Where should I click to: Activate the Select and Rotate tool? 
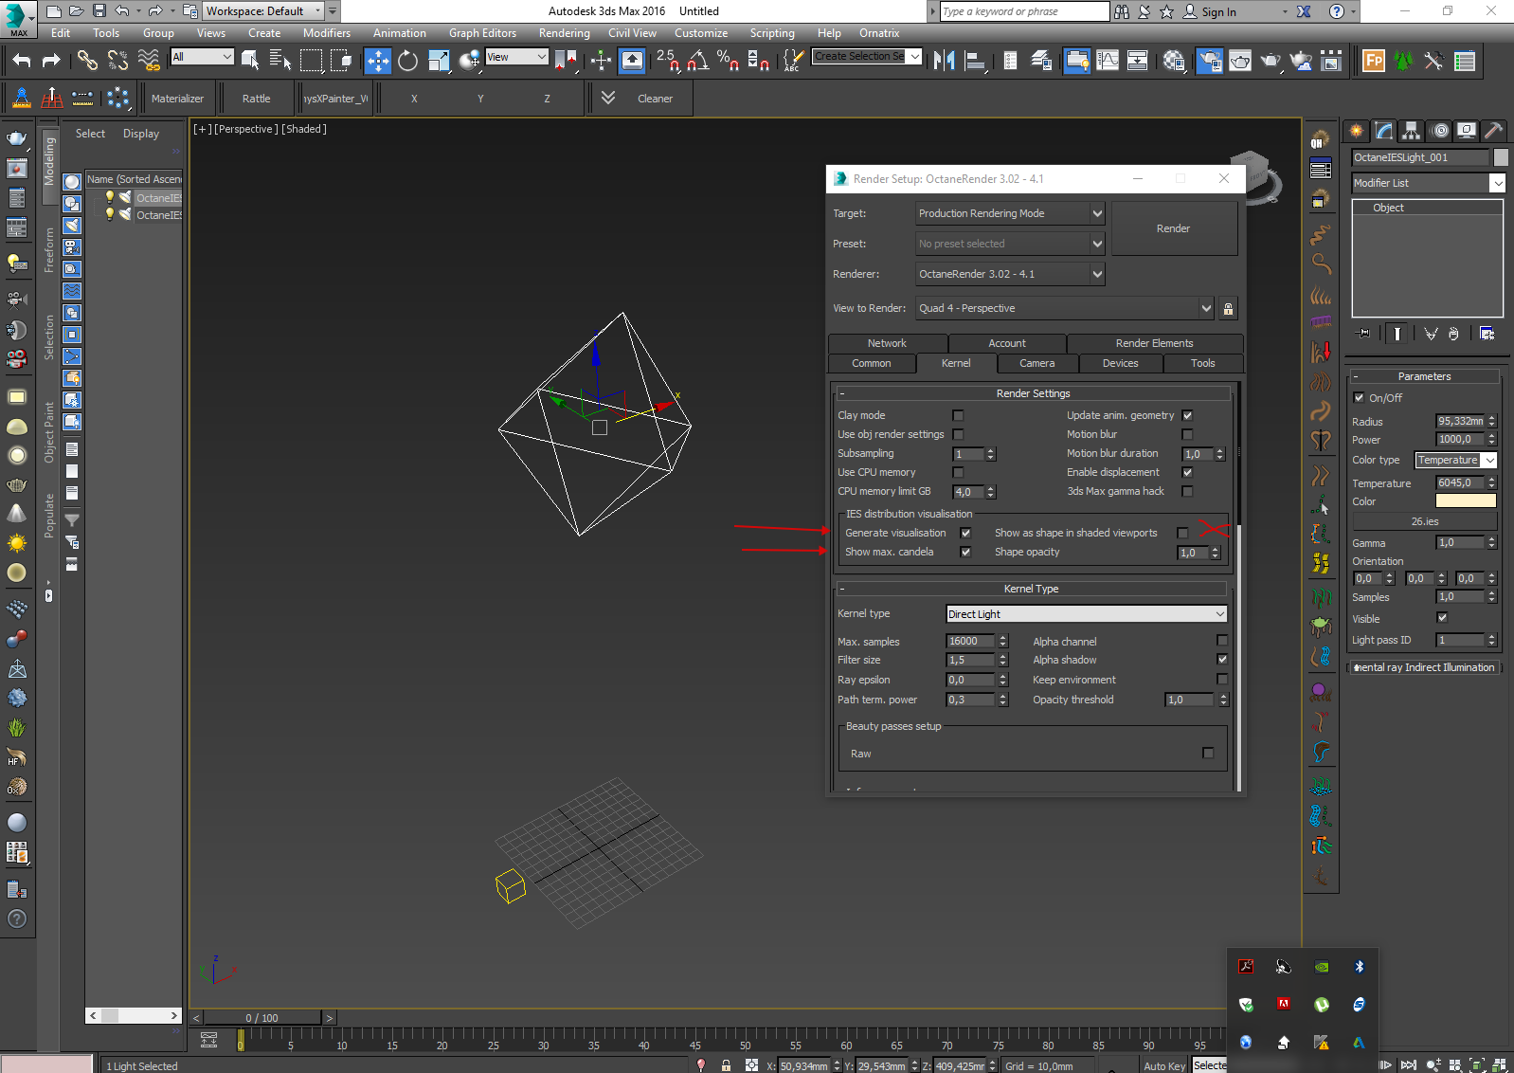[407, 61]
